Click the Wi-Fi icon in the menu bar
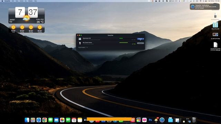The height and width of the screenshot is (124, 221). (x=201, y=1)
